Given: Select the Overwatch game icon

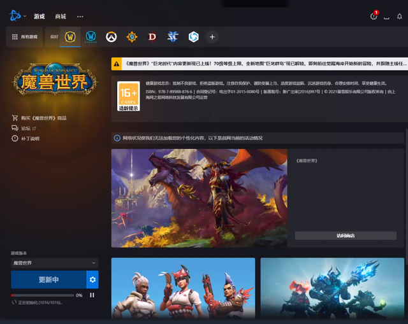Looking at the screenshot, I should (111, 37).
